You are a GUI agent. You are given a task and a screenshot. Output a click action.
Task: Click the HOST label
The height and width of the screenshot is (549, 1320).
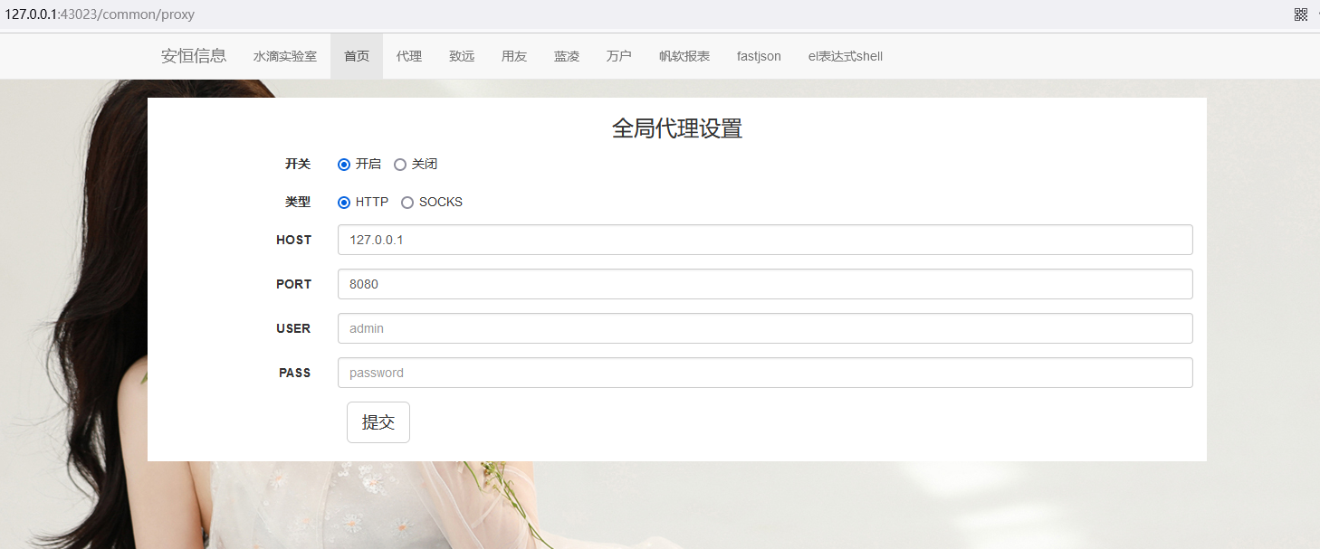click(294, 240)
